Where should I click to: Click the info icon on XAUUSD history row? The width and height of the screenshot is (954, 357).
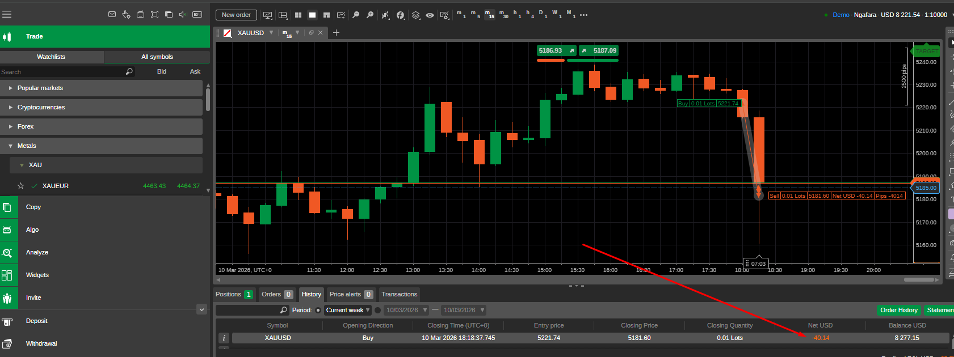tap(224, 338)
